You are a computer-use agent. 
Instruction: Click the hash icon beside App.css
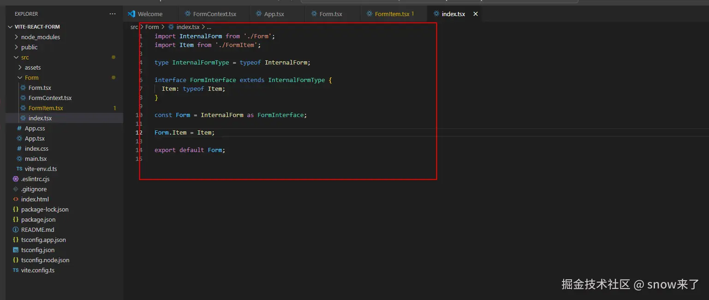click(x=19, y=128)
